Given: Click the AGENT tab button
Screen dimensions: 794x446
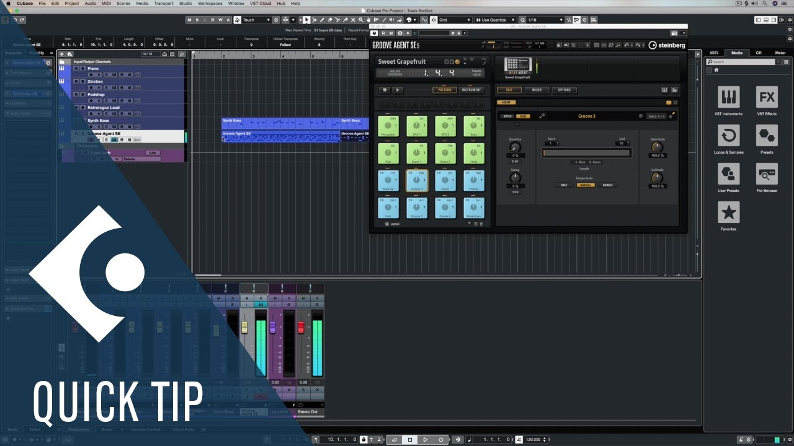Looking at the screenshot, I should point(506,102).
